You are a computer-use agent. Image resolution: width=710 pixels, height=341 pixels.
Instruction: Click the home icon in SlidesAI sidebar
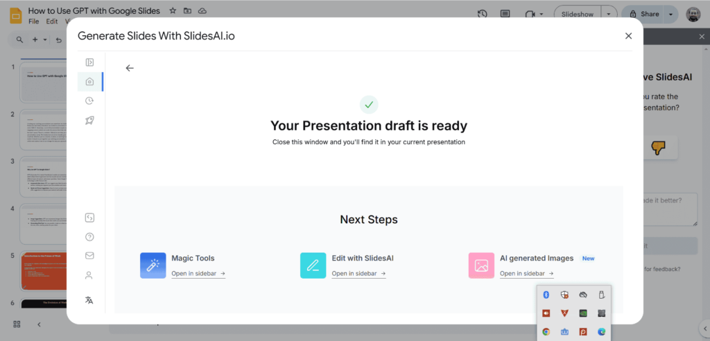[x=89, y=82]
